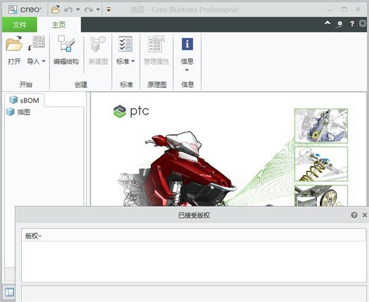Expand the 导入 dropdown arrow

point(44,61)
